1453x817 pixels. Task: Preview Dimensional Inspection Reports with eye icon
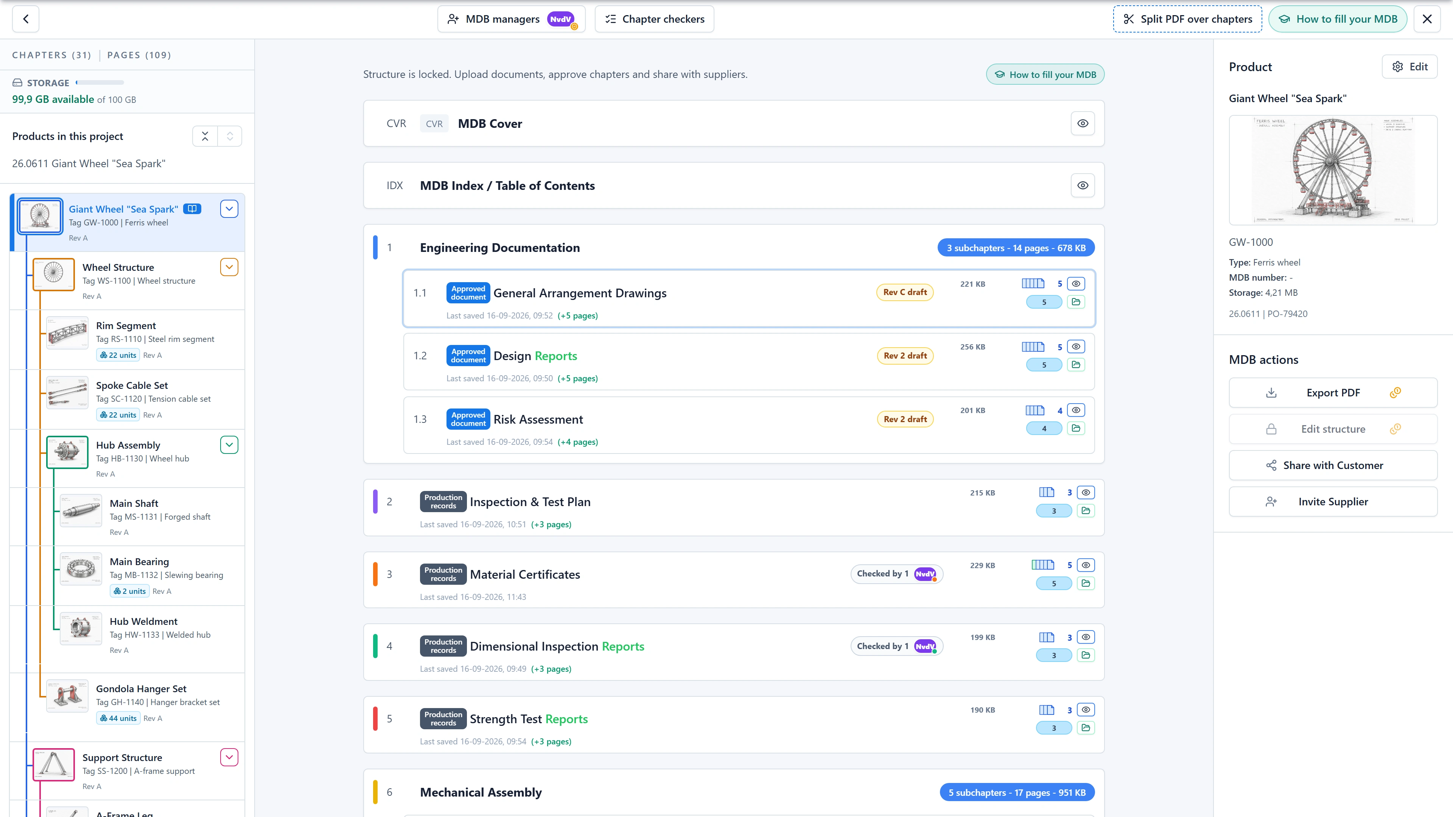[1085, 637]
